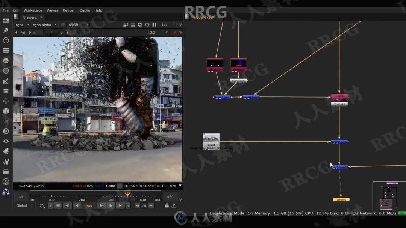Select the Draw tools icon

pos(6,30)
